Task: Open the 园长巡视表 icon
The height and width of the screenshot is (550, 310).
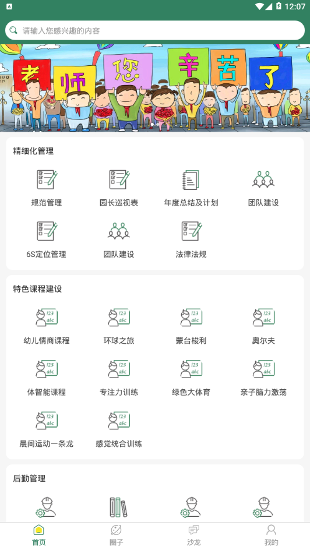Action: point(119,179)
